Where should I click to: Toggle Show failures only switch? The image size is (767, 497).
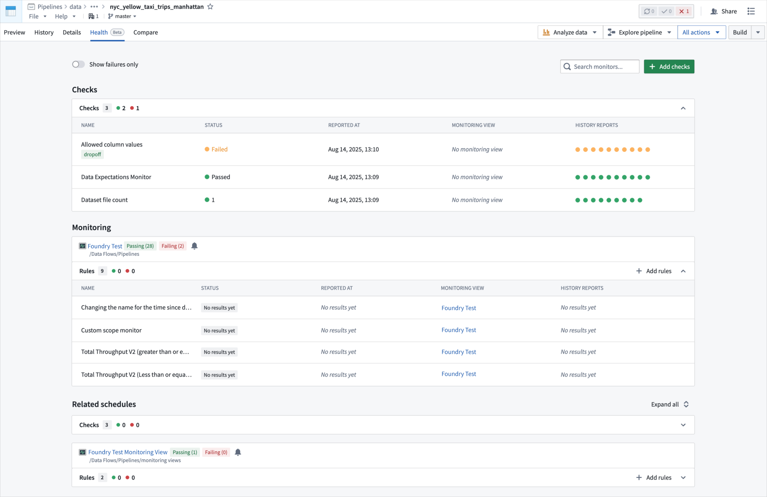pos(78,65)
